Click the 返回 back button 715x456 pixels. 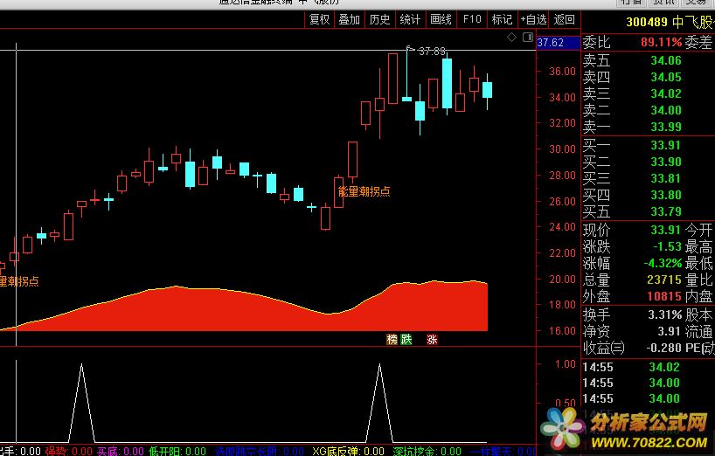click(x=565, y=19)
